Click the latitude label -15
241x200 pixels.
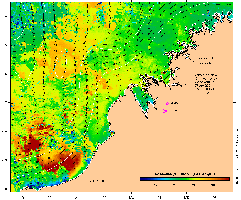4,45
